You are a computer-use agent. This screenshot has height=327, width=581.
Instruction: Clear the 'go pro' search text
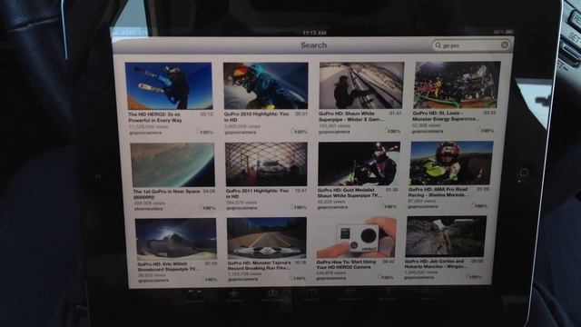(505, 45)
